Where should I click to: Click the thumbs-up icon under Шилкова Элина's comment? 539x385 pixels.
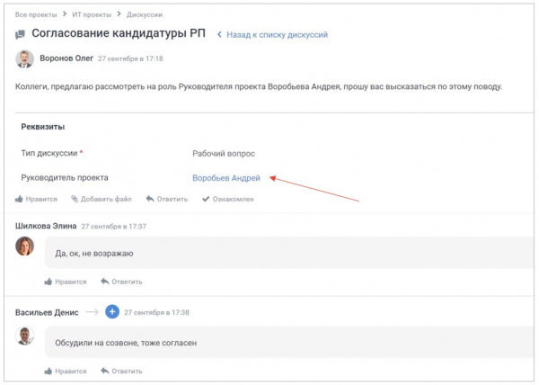[49, 282]
